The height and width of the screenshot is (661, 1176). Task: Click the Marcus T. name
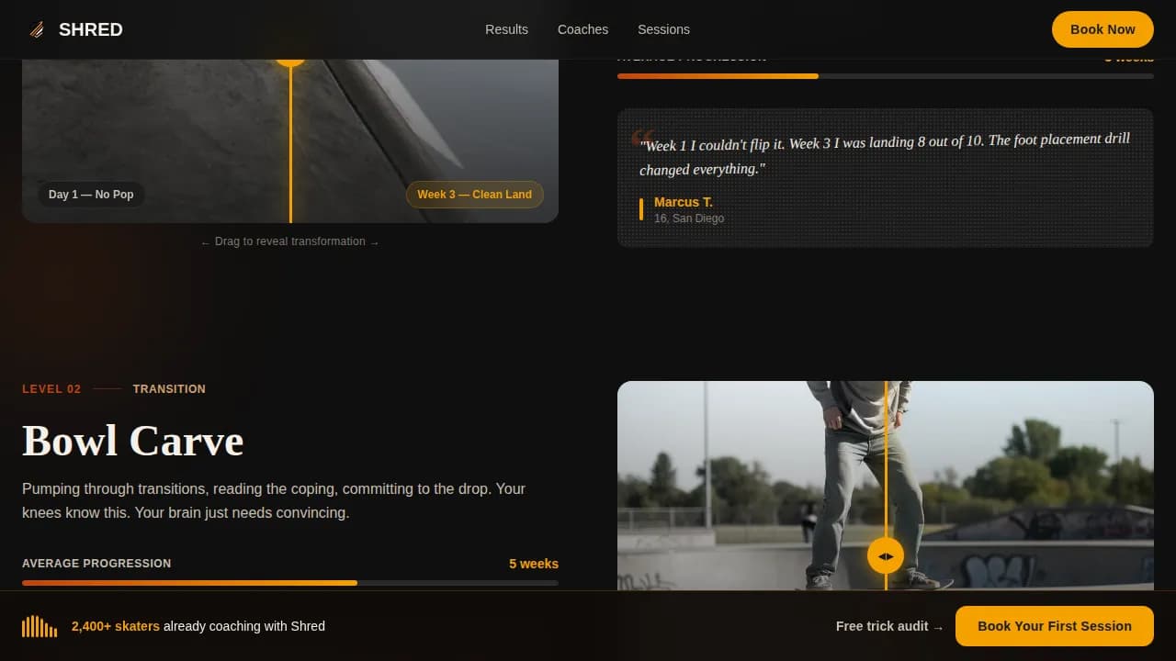click(x=684, y=202)
